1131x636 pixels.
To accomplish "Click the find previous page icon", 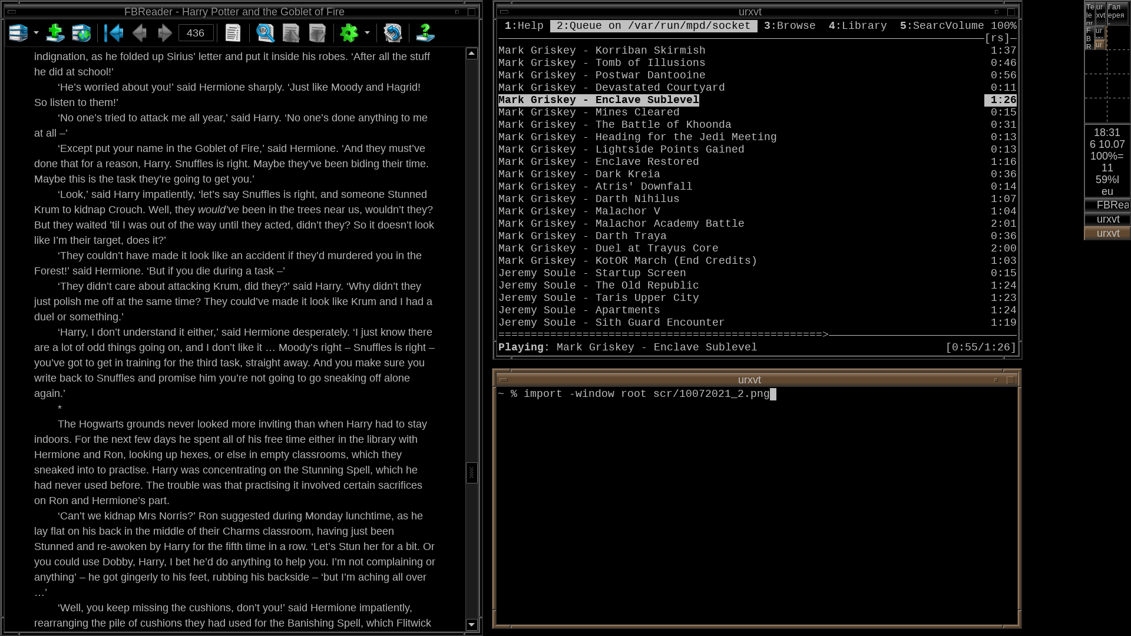I will [292, 33].
